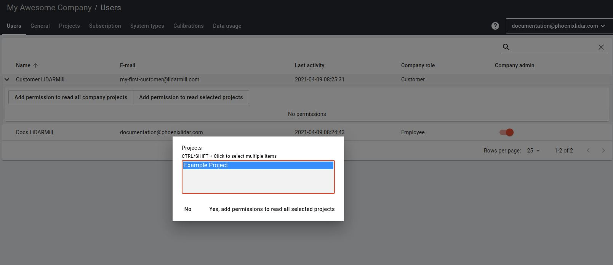This screenshot has width=613, height=265.
Task: View the Data usage tab
Action: (227, 26)
